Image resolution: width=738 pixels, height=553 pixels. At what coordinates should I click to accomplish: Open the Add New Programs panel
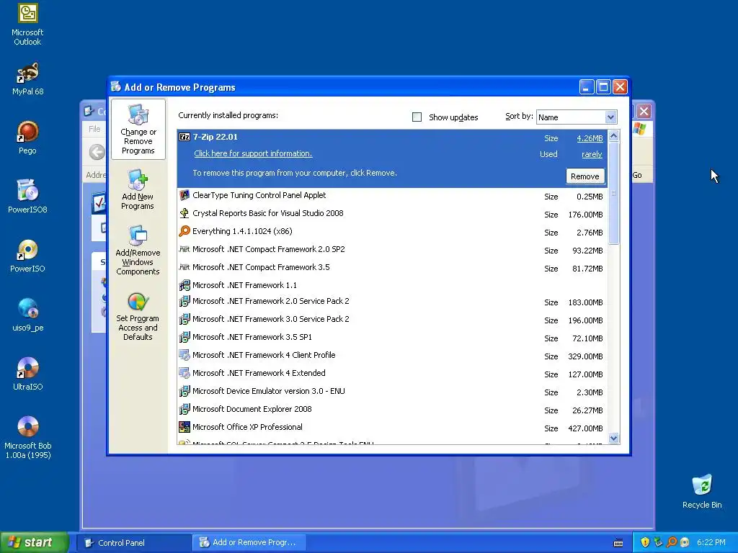tap(138, 190)
